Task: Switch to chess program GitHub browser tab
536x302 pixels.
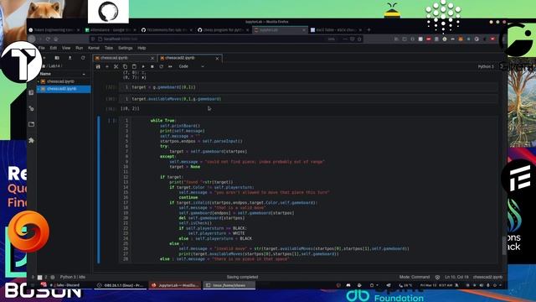Action: [x=223, y=30]
